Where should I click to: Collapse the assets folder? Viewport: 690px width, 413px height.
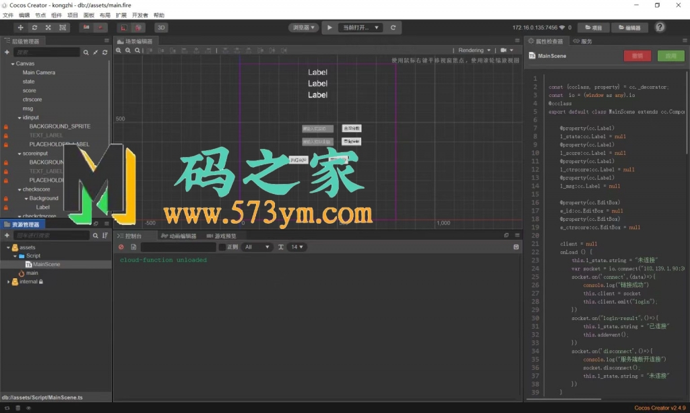tap(8, 248)
